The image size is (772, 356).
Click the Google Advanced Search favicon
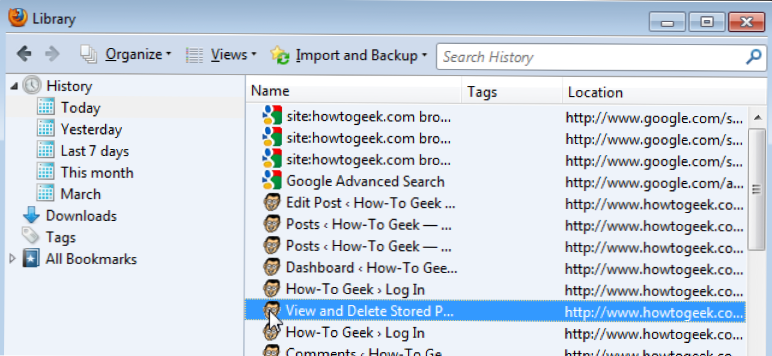(272, 181)
